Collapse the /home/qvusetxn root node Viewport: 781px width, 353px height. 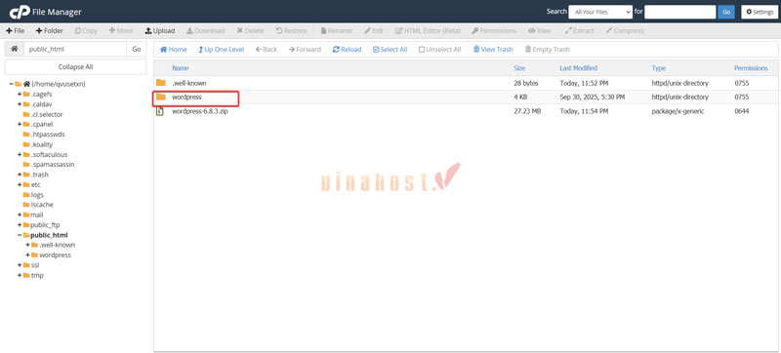click(12, 84)
